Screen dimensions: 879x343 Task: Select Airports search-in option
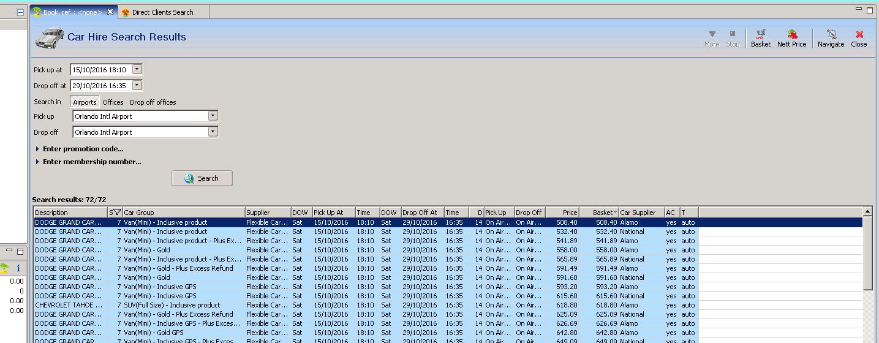coord(85,102)
